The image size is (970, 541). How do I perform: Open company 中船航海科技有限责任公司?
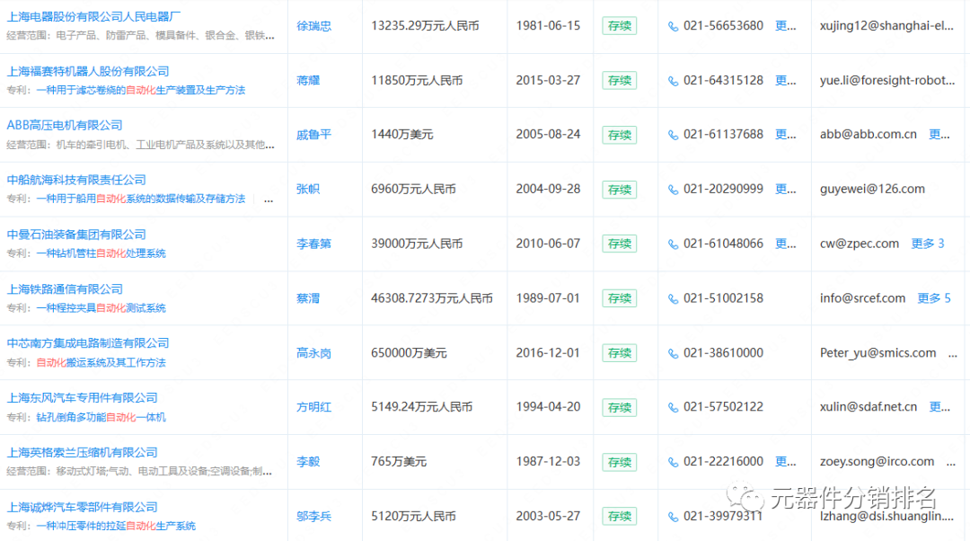pos(76,180)
